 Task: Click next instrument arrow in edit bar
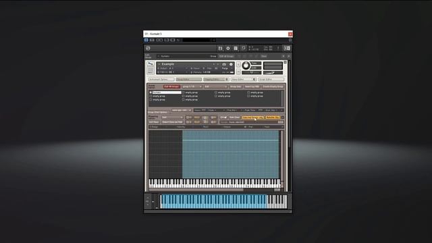[289, 56]
